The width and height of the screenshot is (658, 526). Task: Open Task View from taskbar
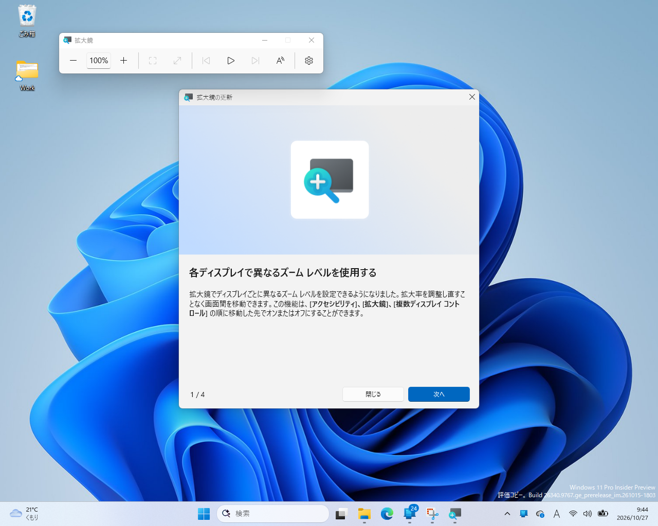pos(342,514)
